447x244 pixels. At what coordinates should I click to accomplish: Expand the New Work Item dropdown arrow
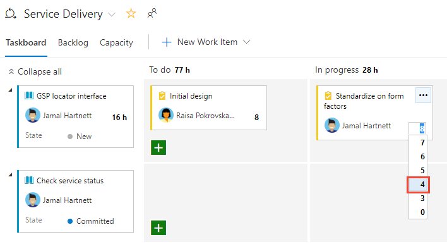click(247, 42)
